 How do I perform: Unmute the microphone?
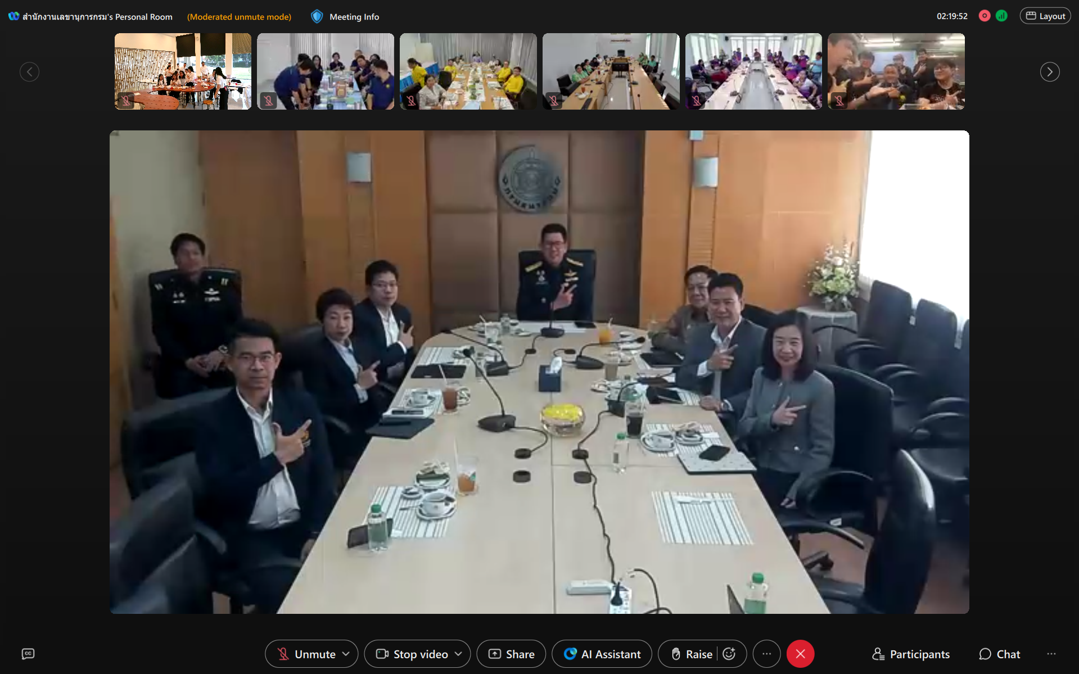tap(307, 654)
